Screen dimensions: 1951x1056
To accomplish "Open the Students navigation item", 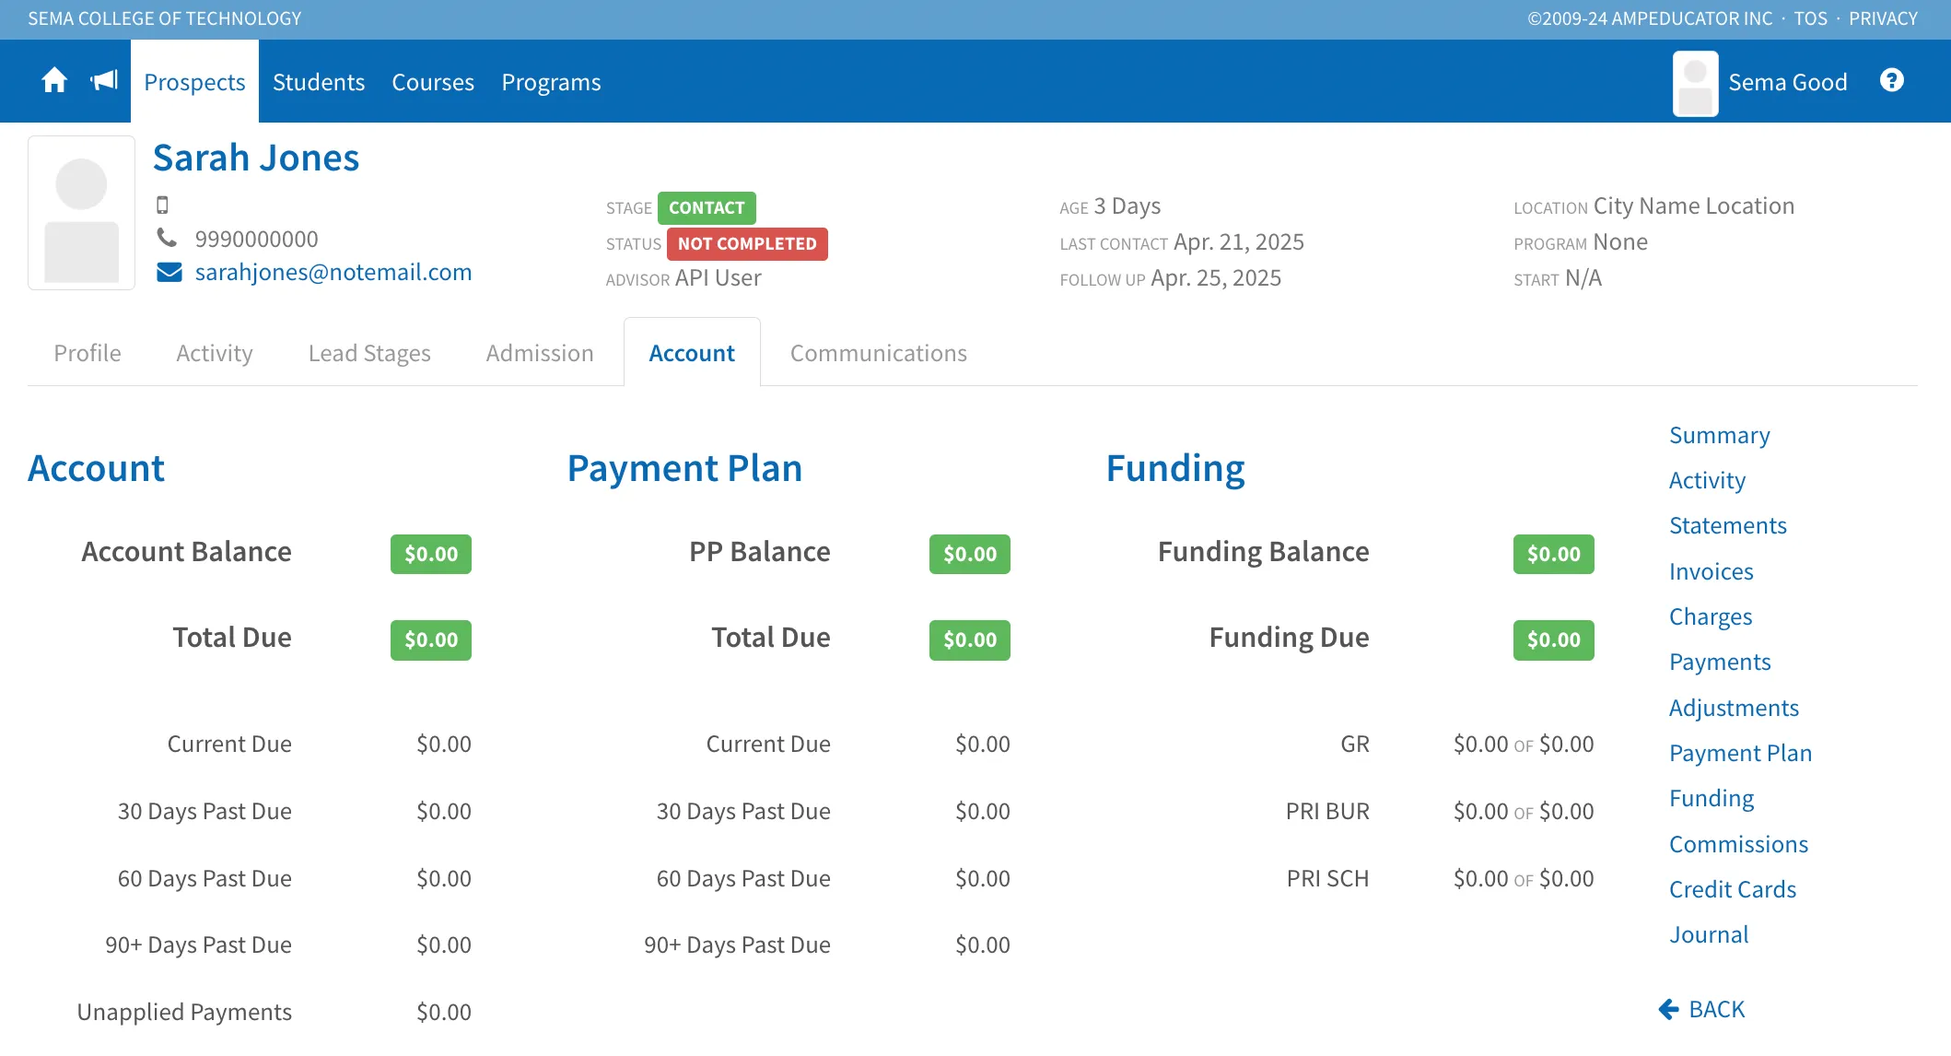I will point(319,82).
